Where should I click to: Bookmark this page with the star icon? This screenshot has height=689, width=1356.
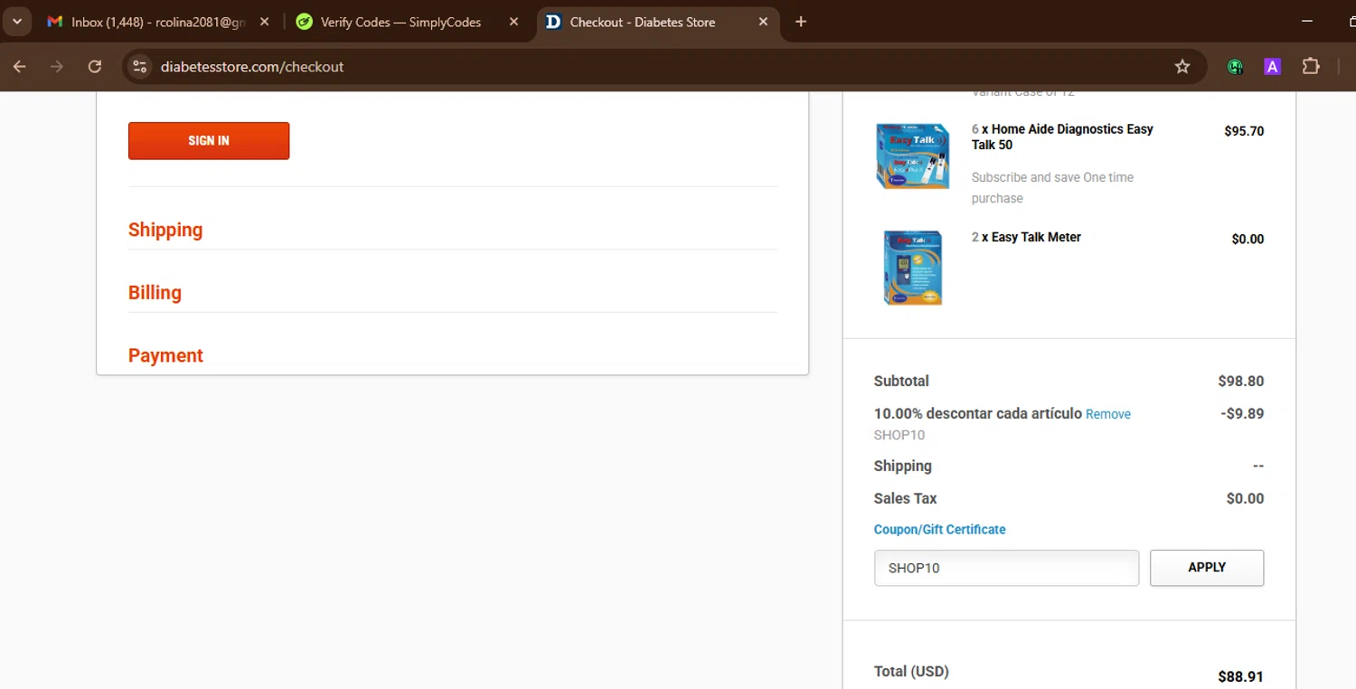click(1182, 67)
